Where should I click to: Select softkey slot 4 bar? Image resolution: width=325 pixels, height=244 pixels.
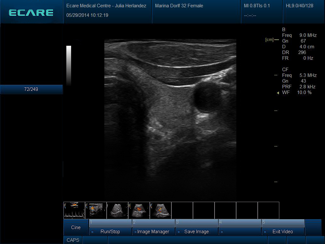(x=240, y=223)
